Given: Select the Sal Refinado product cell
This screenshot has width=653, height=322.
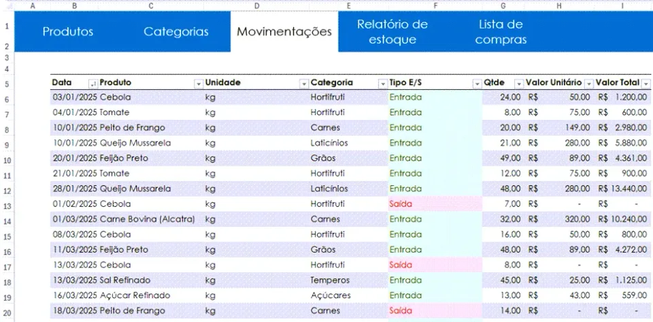Looking at the screenshot, I should pyautogui.click(x=125, y=280).
